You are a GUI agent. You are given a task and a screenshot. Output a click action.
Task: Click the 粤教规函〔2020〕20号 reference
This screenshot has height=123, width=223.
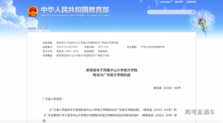tap(157, 115)
